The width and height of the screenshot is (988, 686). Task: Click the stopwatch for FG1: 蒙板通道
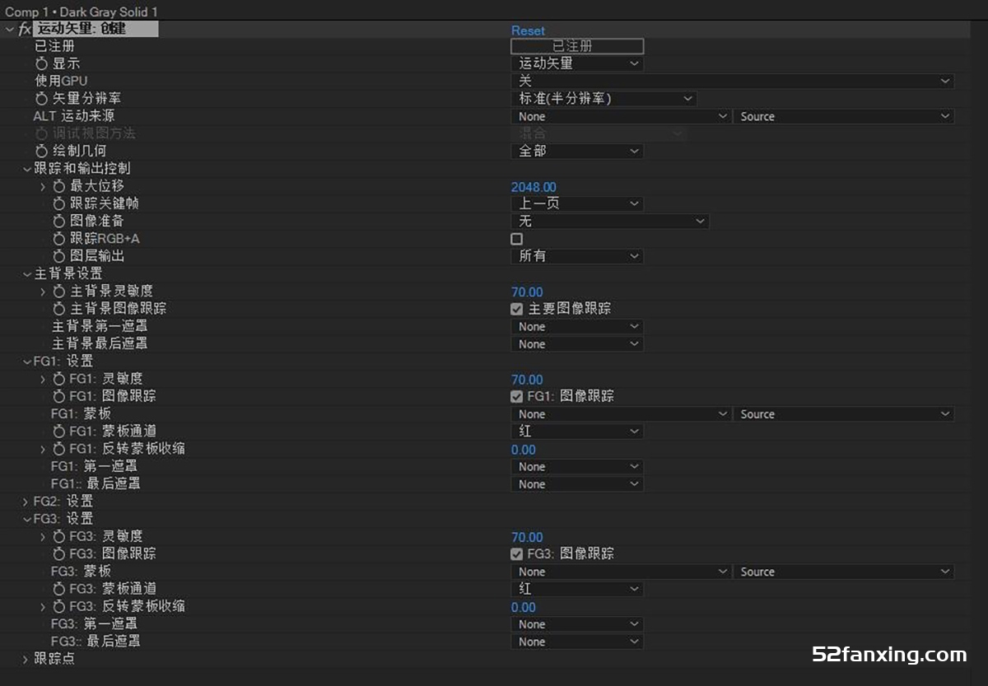click(x=58, y=431)
